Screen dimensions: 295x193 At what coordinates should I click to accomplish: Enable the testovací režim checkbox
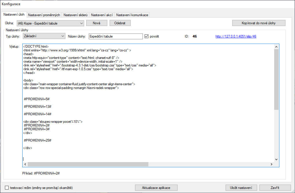click(x=7, y=188)
